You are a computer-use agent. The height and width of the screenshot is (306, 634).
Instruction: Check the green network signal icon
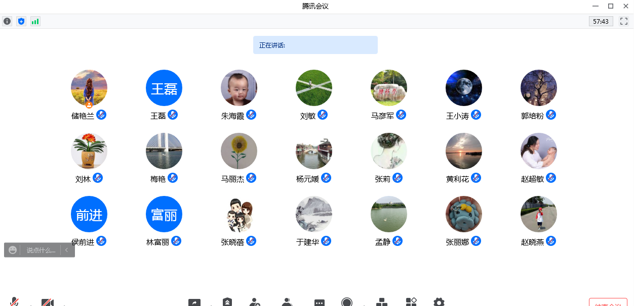point(35,21)
